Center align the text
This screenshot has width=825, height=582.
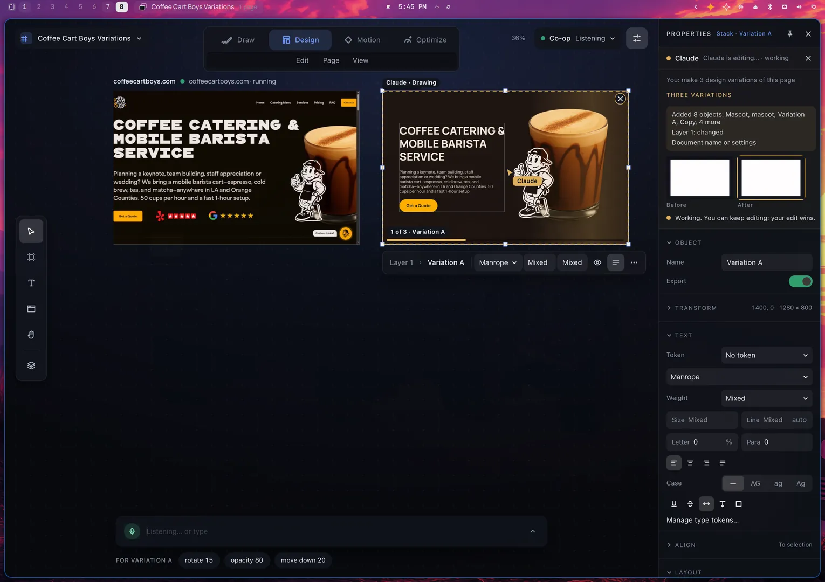690,463
